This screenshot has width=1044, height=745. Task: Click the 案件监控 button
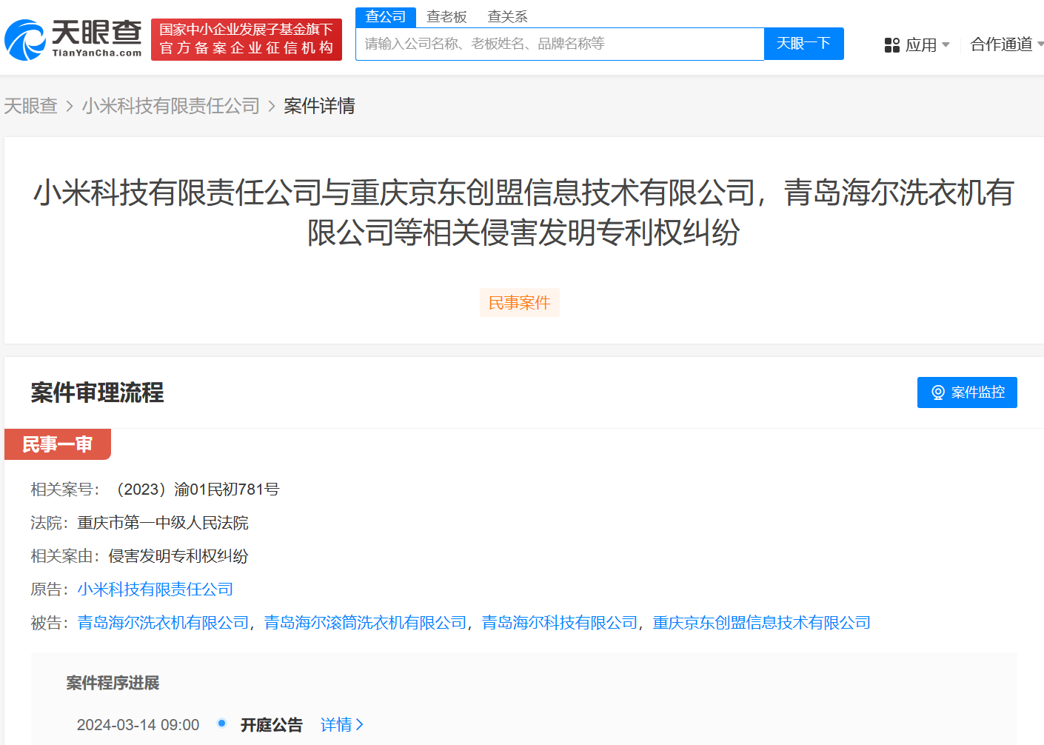click(x=967, y=392)
